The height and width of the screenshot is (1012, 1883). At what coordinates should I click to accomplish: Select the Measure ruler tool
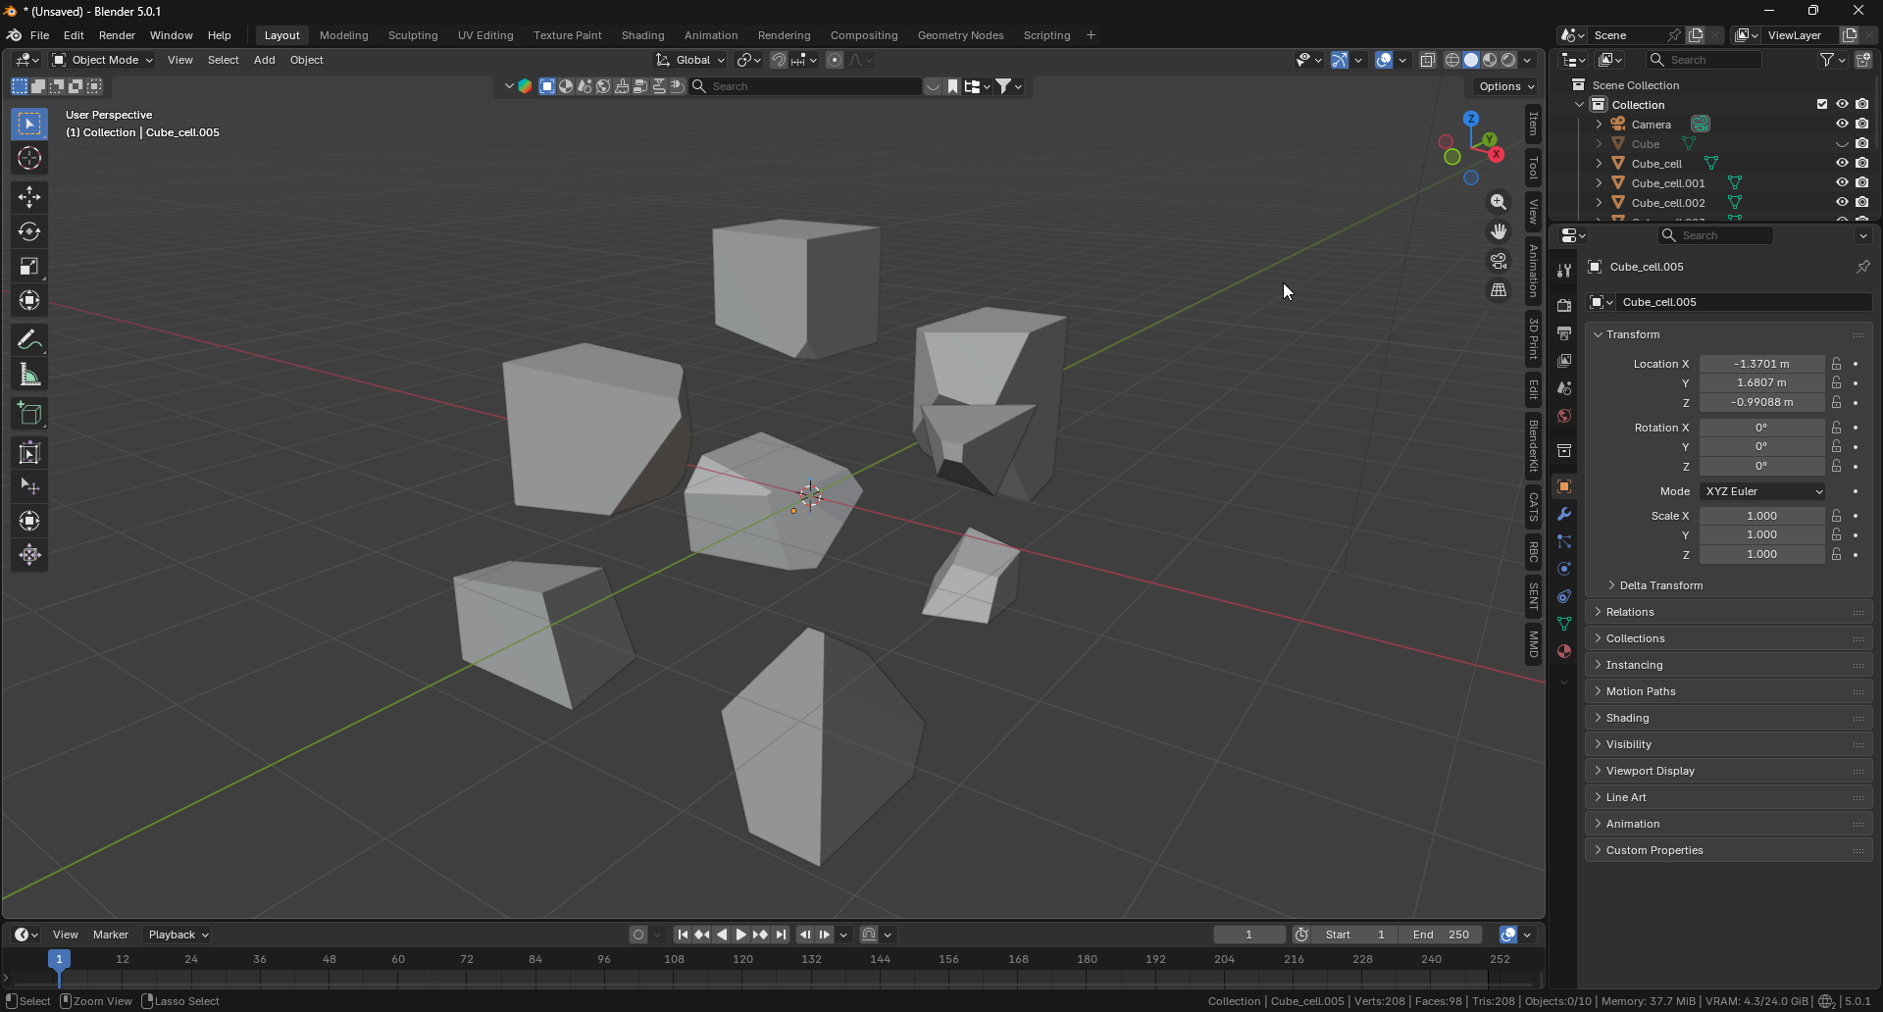[29, 376]
